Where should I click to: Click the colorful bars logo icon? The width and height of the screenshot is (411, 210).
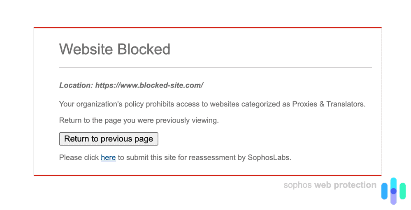click(393, 191)
